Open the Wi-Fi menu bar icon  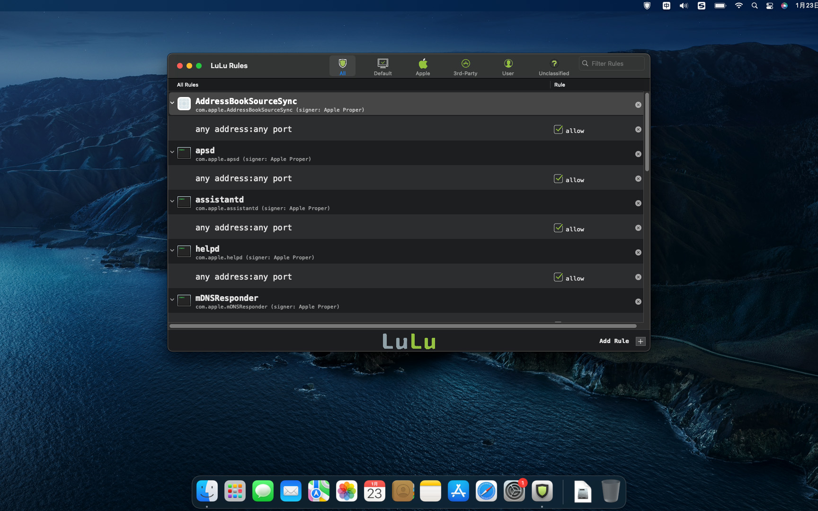click(x=738, y=6)
